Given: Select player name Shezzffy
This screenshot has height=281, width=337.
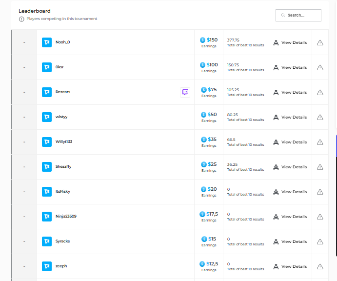Looking at the screenshot, I should coord(63,167).
